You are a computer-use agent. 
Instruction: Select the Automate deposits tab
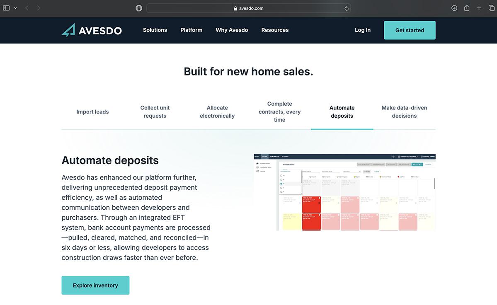342,112
